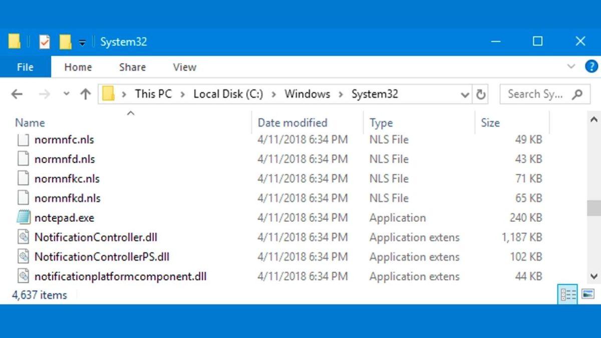
Task: Click the Properties icon in quick access toolbar
Action: coord(45,42)
